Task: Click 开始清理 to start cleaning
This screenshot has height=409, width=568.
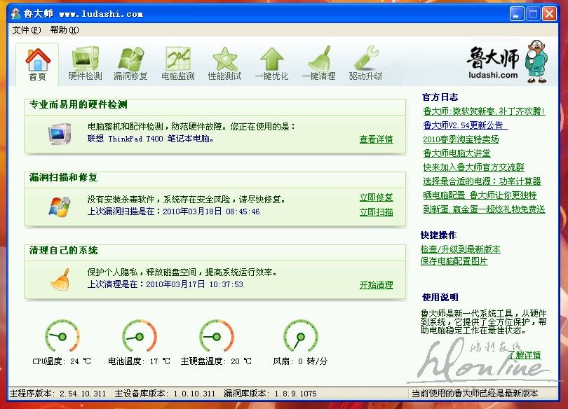Action: (x=376, y=285)
